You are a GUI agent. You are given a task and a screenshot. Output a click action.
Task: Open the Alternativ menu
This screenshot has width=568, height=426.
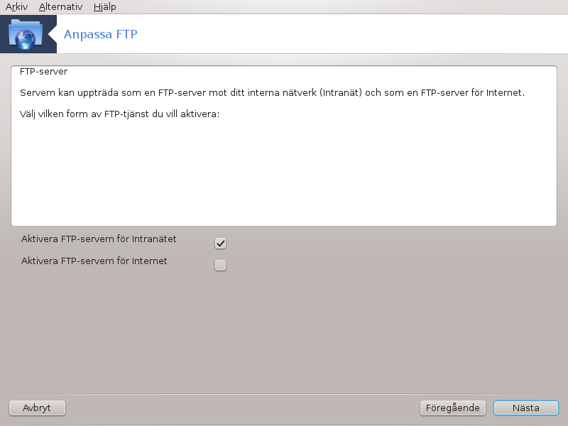pyautogui.click(x=60, y=7)
